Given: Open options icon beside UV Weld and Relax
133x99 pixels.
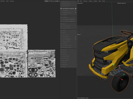Looking at the screenshot, I should 76,13.
